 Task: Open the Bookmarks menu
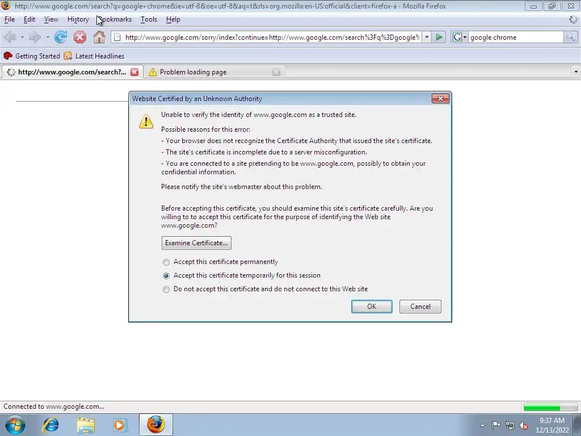pyautogui.click(x=115, y=19)
